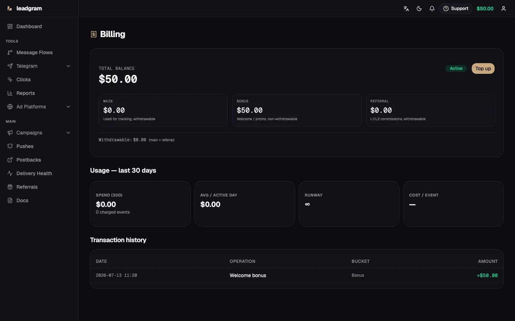Click the green $50.00 header balance

pyautogui.click(x=485, y=9)
